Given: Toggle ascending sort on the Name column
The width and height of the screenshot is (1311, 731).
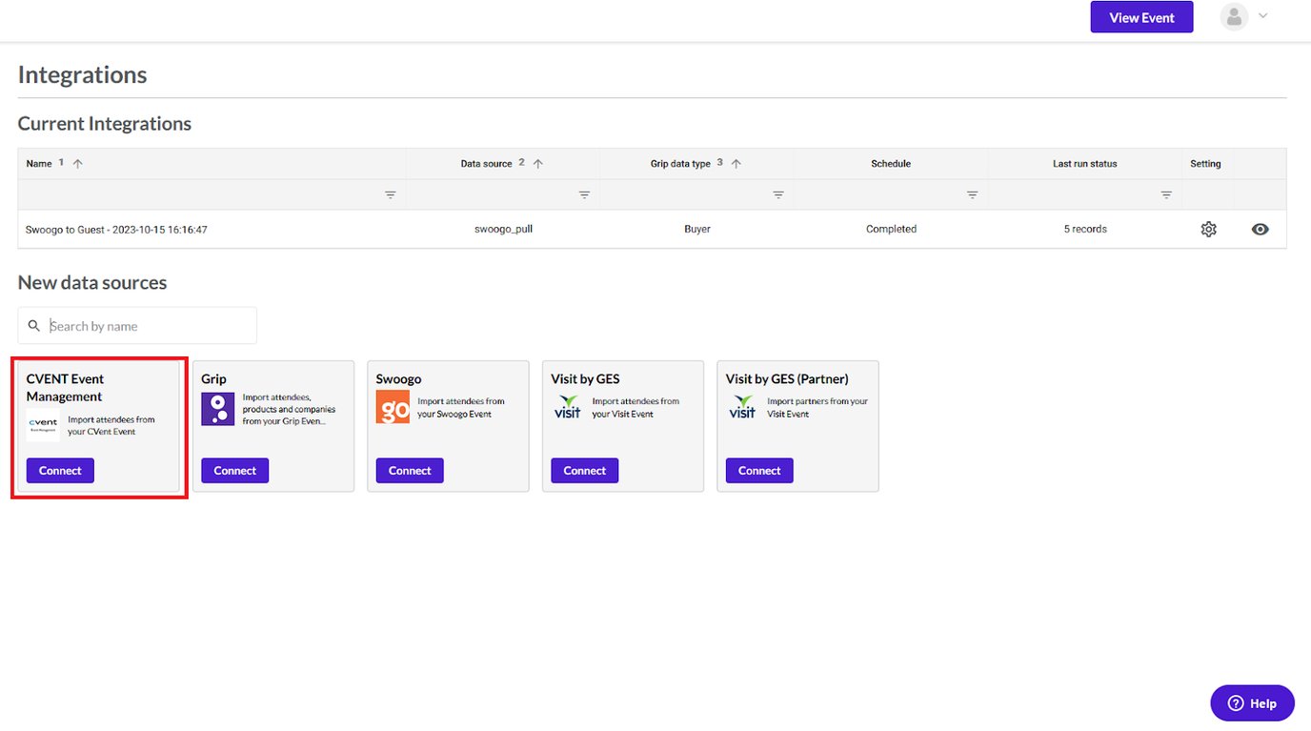Looking at the screenshot, I should pos(75,163).
